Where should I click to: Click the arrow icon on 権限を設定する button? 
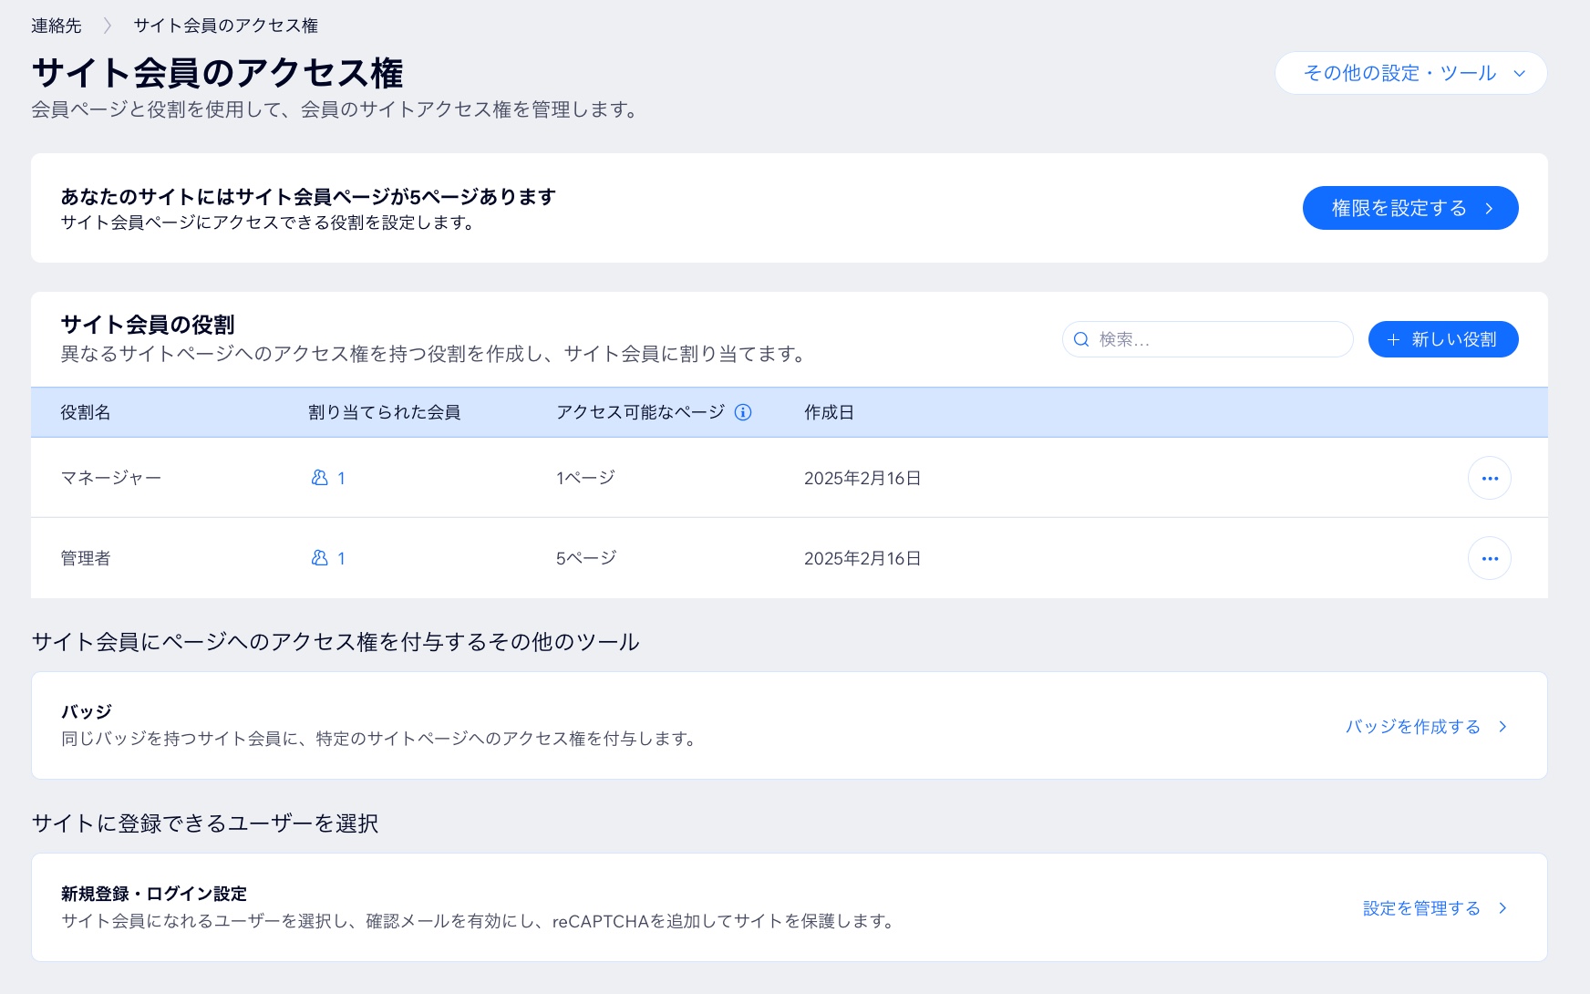click(x=1490, y=208)
